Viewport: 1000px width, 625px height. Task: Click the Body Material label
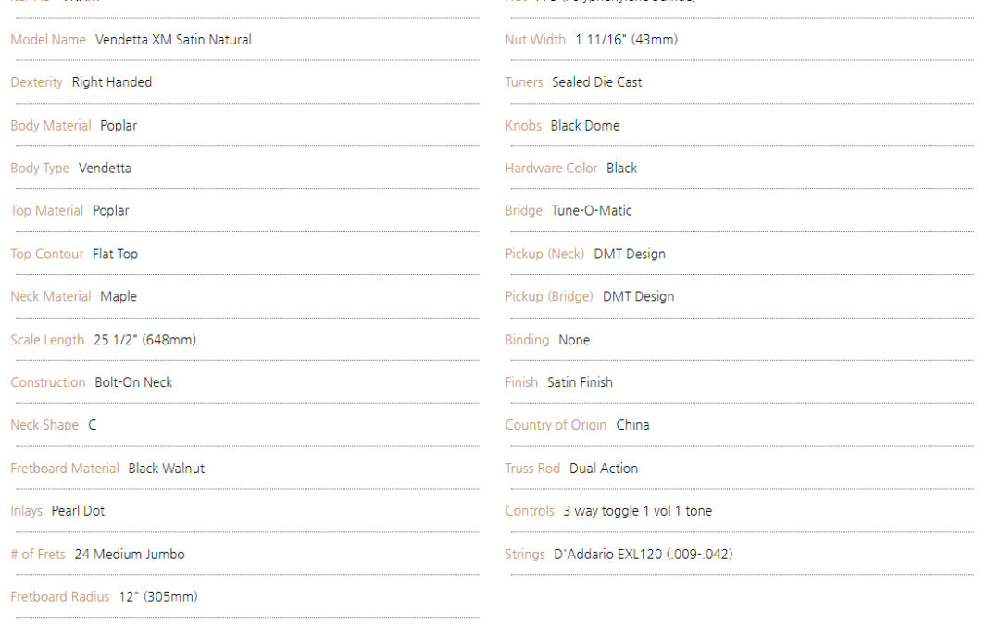coord(51,126)
